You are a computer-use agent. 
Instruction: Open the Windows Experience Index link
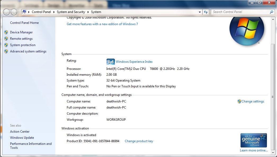point(134,62)
